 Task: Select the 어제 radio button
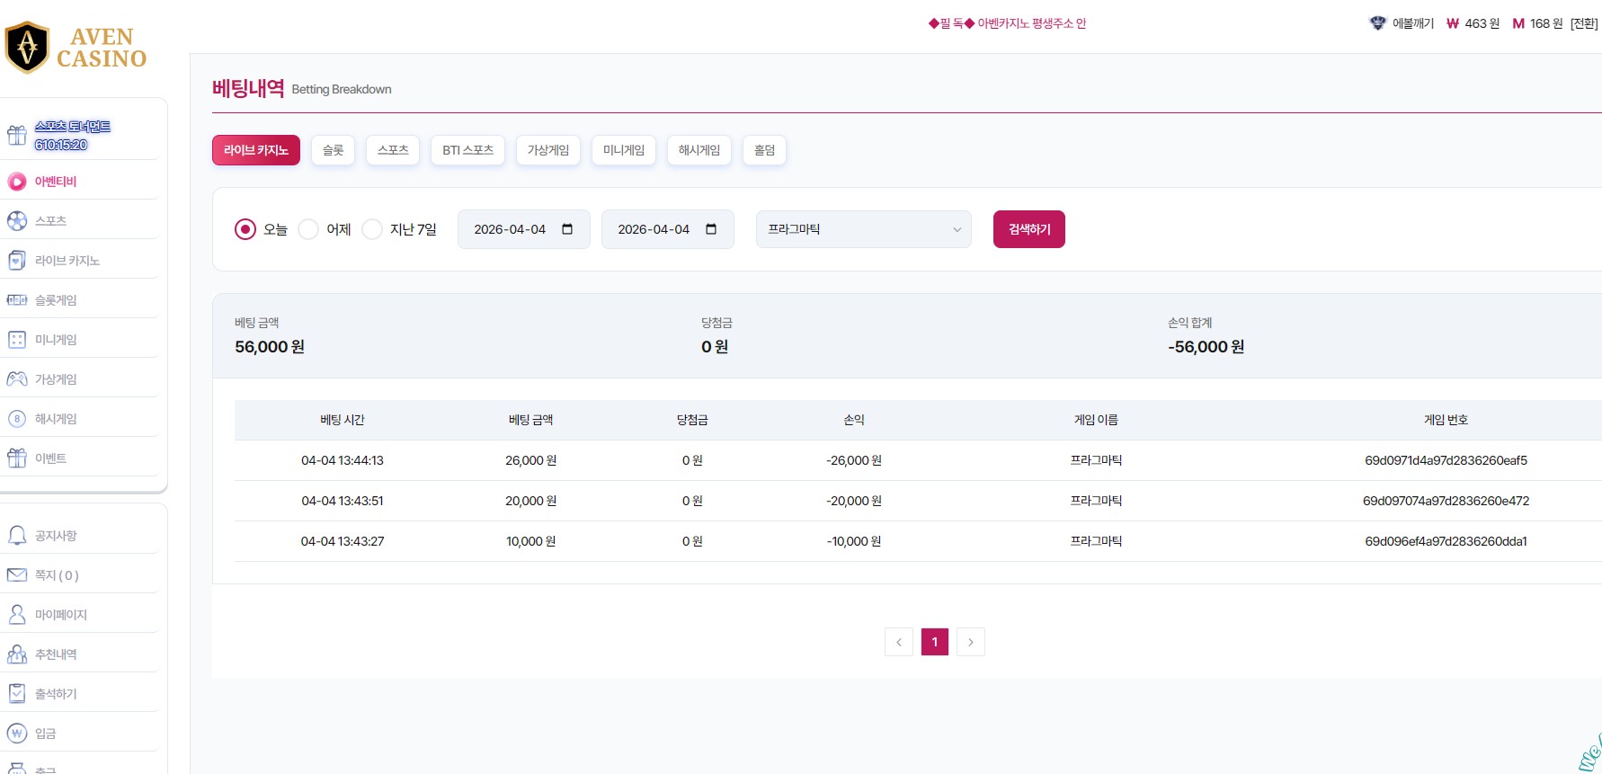point(308,229)
